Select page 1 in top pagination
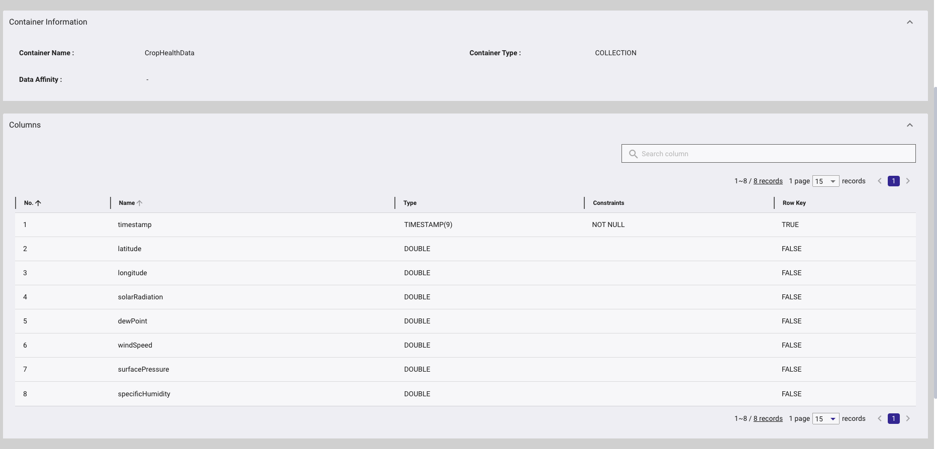 (893, 181)
